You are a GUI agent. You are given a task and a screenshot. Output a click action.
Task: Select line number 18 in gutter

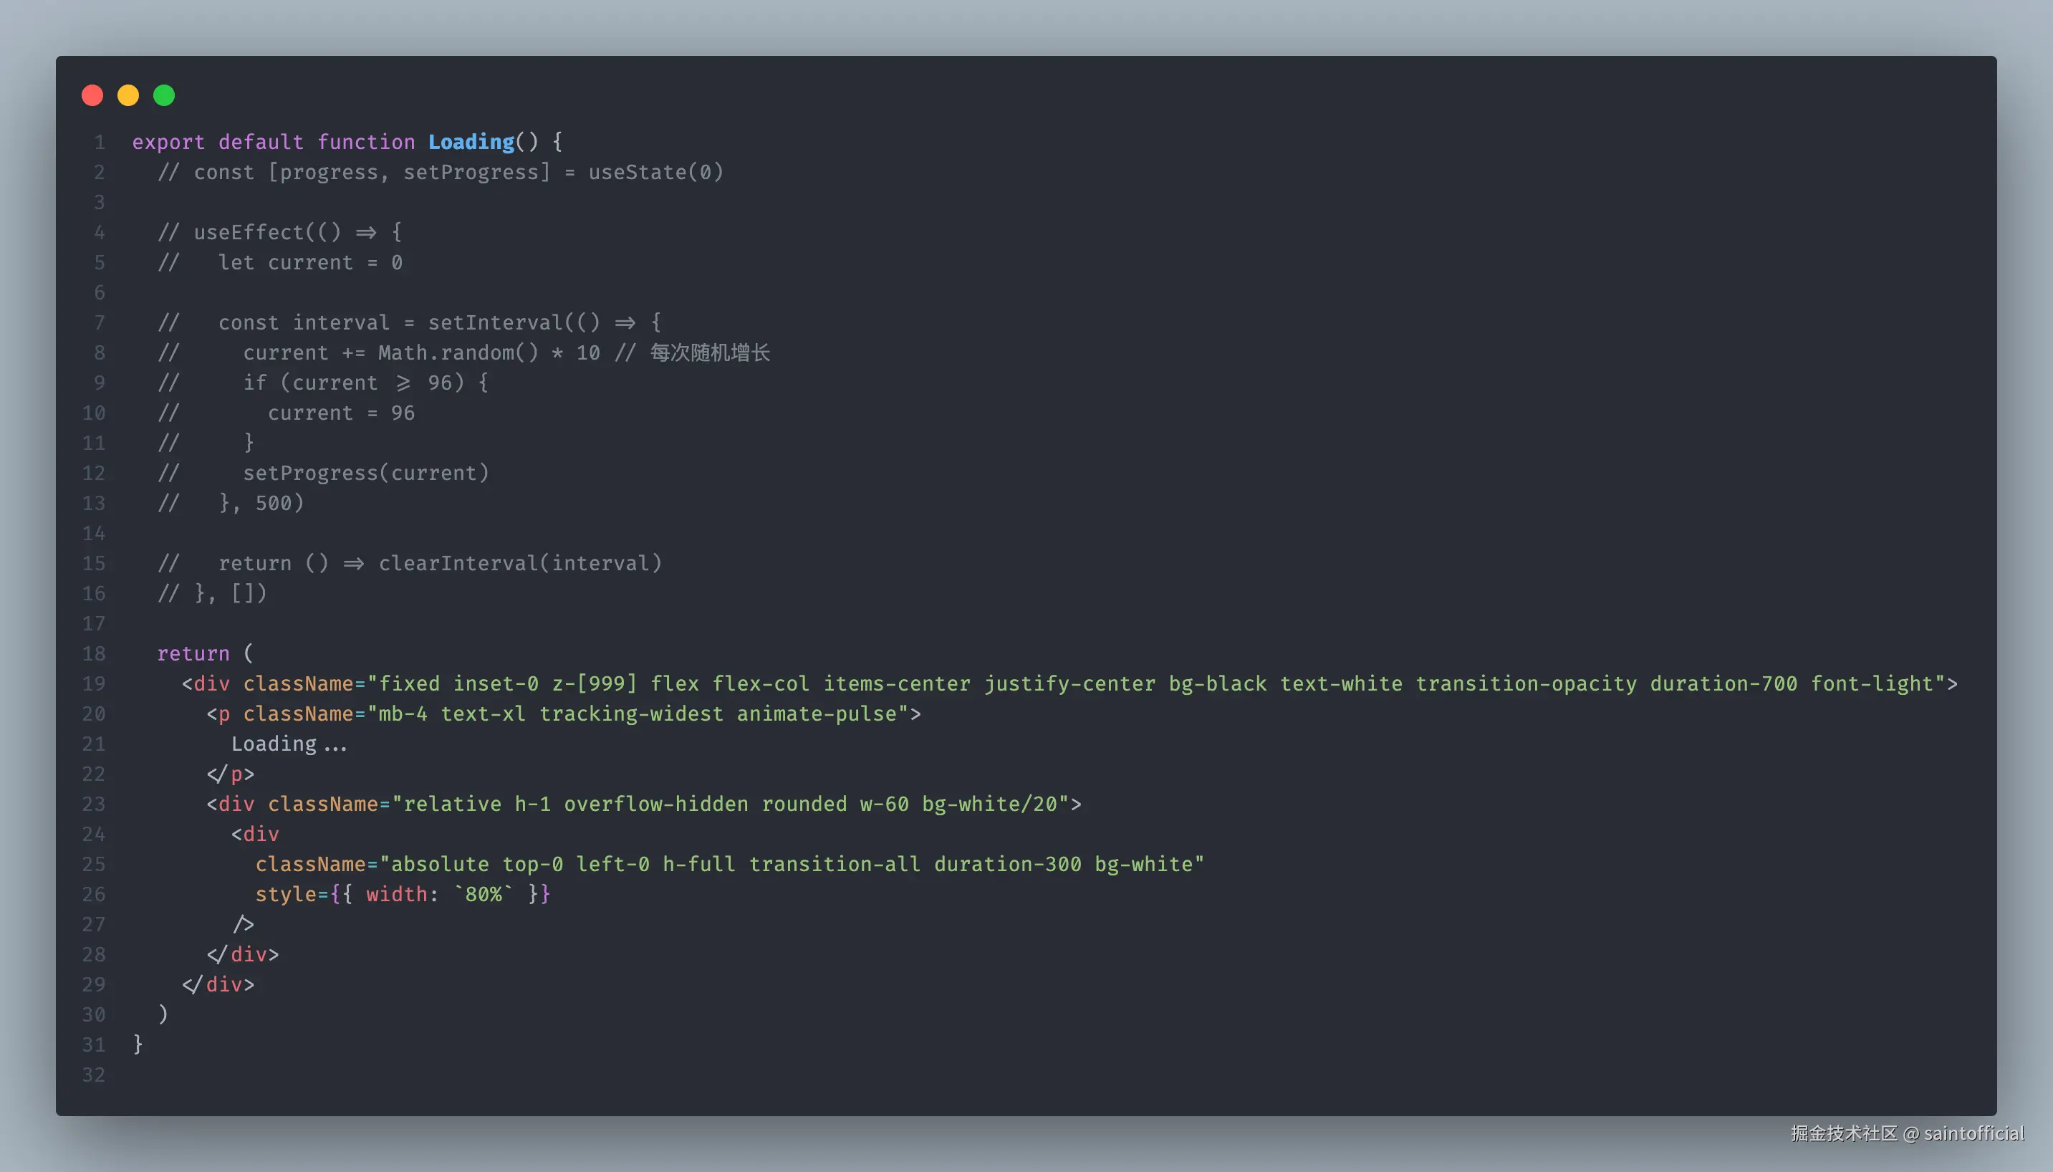coord(94,653)
